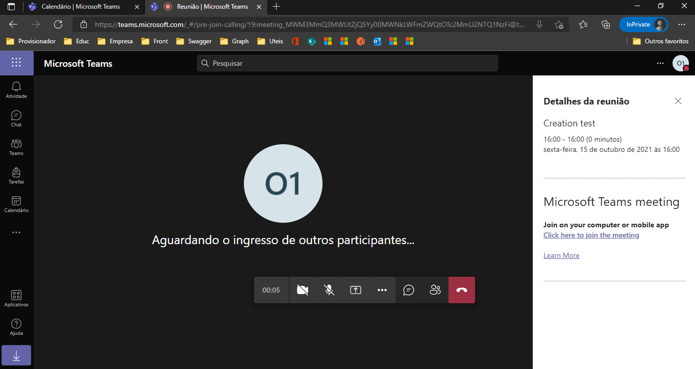Open the SharePoint bookmark icon

point(312,41)
